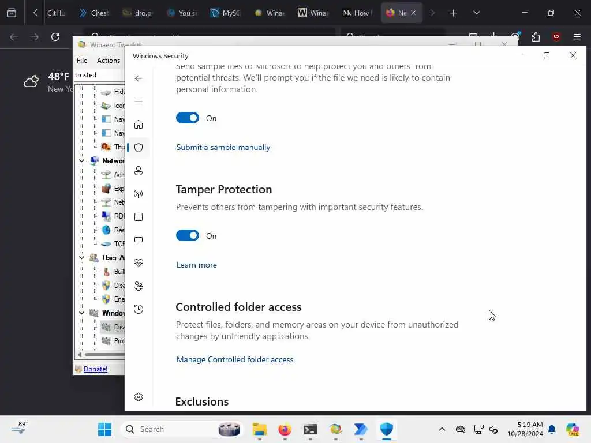Open Home in Windows Security sidebar
Image resolution: width=591 pixels, height=443 pixels.
(139, 125)
